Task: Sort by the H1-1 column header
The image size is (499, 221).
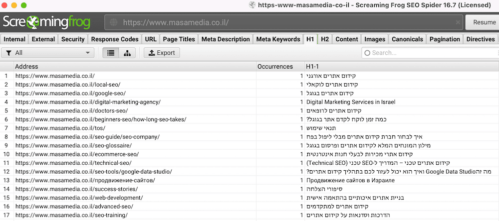Action: (402, 66)
